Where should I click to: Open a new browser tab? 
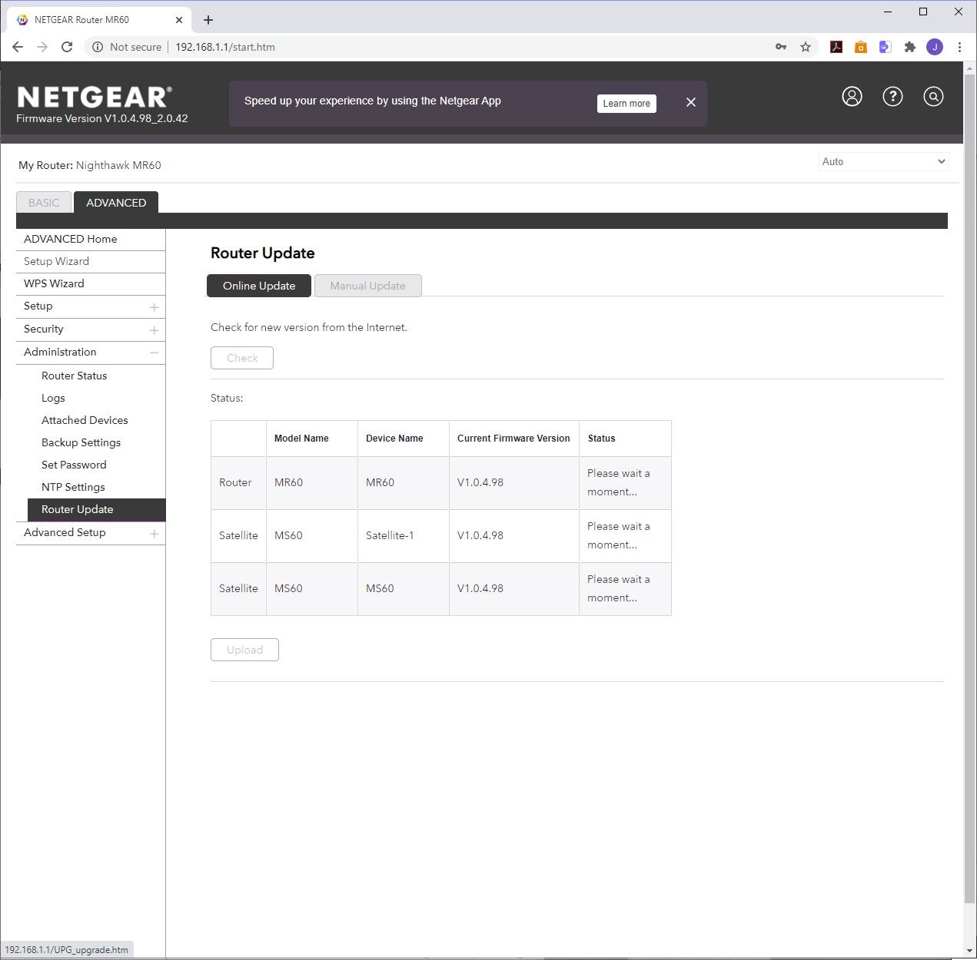coord(208,20)
